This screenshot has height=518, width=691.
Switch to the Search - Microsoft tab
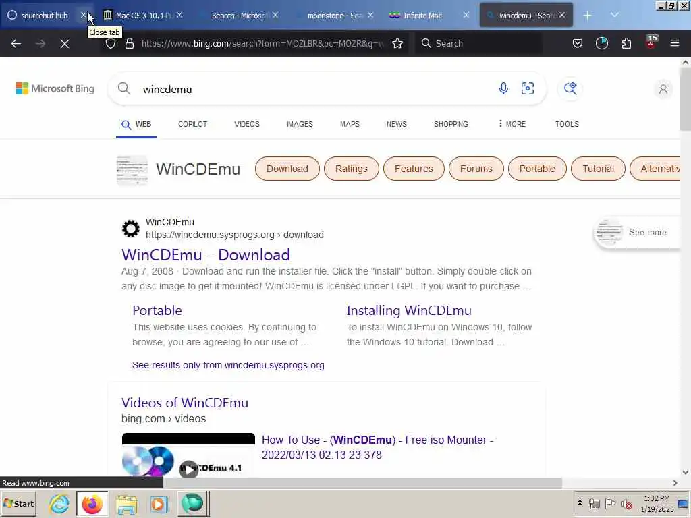[x=238, y=16]
